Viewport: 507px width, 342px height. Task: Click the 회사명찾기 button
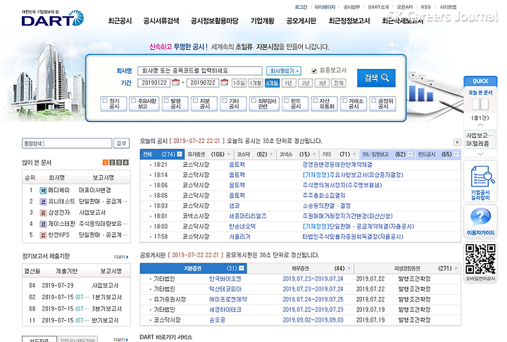[284, 71]
